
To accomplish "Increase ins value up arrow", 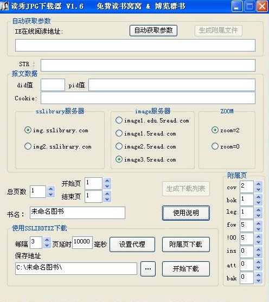I will [258, 249].
